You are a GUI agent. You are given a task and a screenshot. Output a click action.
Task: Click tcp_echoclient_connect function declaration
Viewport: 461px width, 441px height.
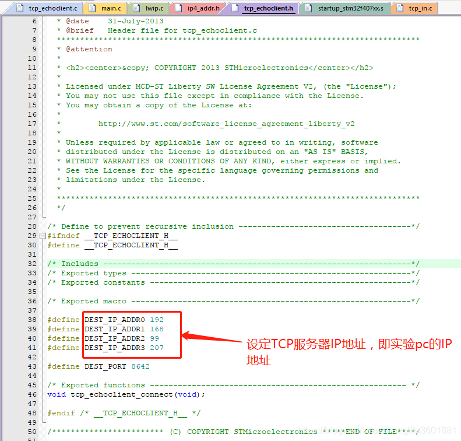126,394
